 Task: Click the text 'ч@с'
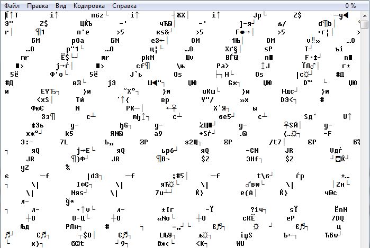[331, 194]
